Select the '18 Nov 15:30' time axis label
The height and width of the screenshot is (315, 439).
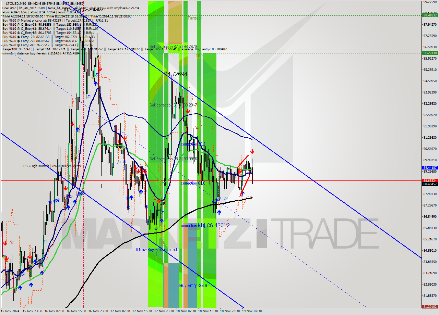(x=208, y=311)
